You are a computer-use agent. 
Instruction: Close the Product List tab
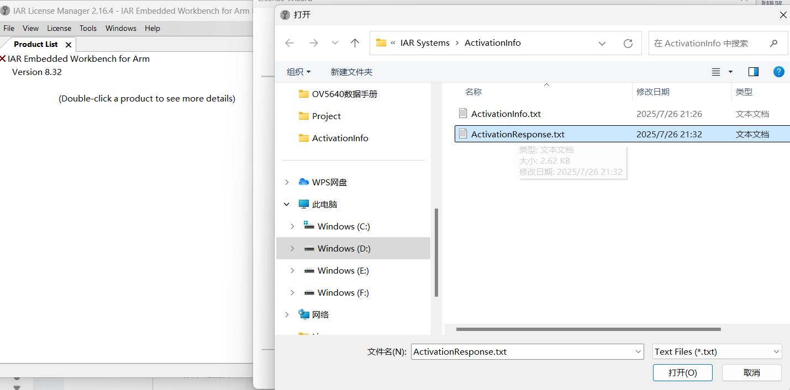point(69,45)
